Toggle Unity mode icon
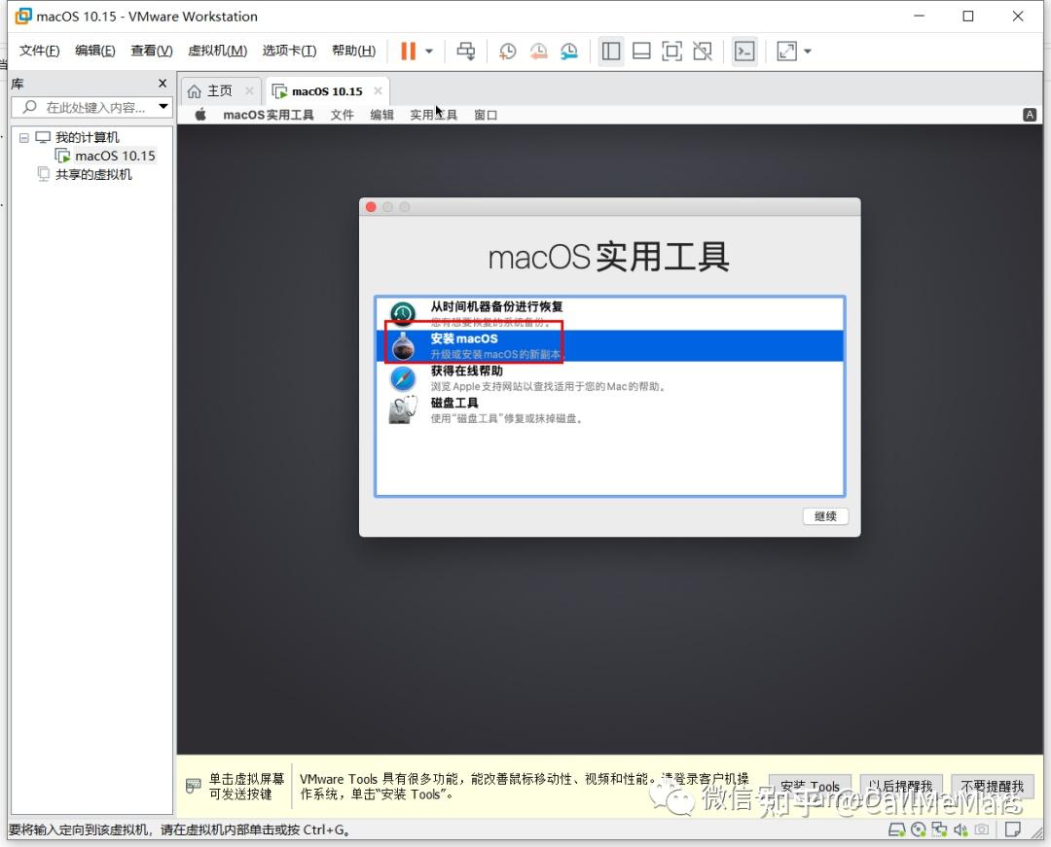This screenshot has width=1051, height=847. (x=703, y=51)
